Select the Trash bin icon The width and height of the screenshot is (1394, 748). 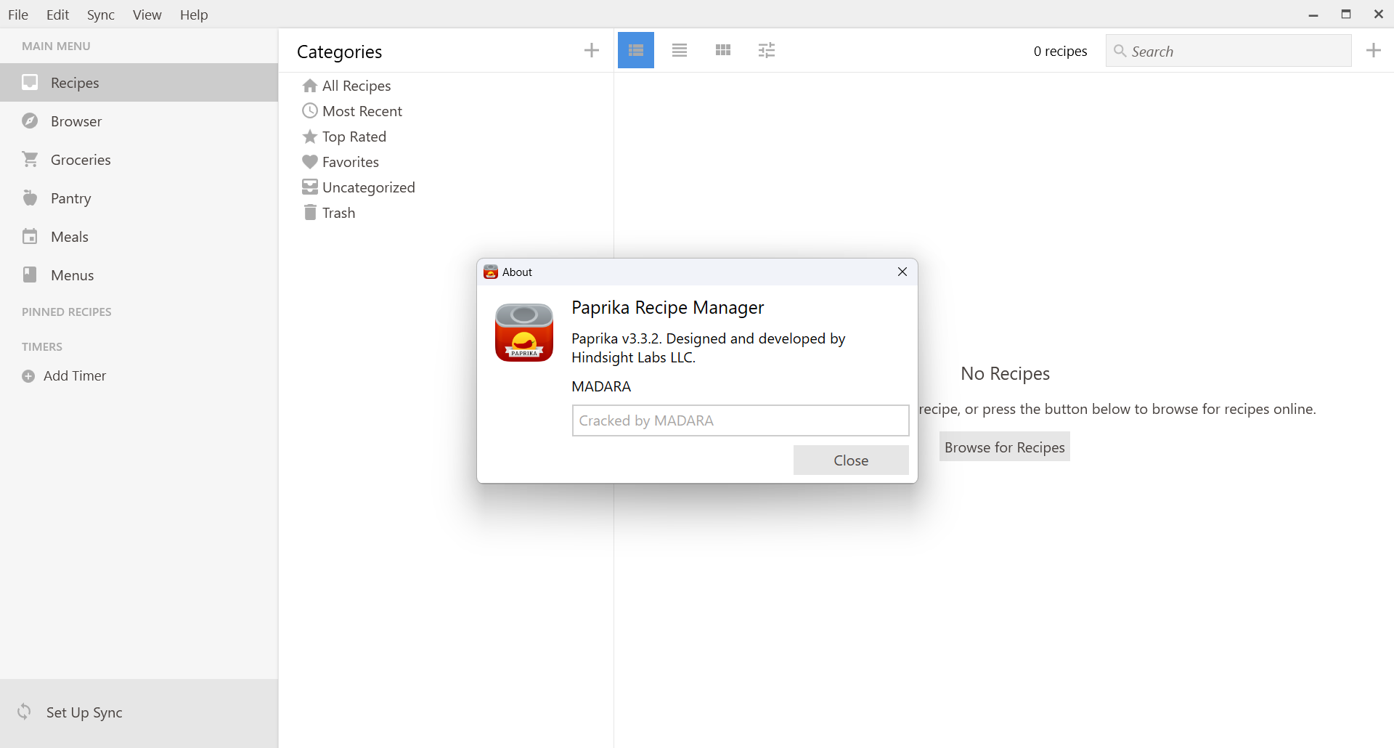(310, 212)
